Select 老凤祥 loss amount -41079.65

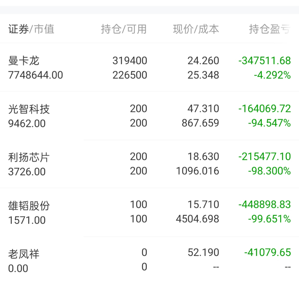pyautogui.click(x=268, y=252)
